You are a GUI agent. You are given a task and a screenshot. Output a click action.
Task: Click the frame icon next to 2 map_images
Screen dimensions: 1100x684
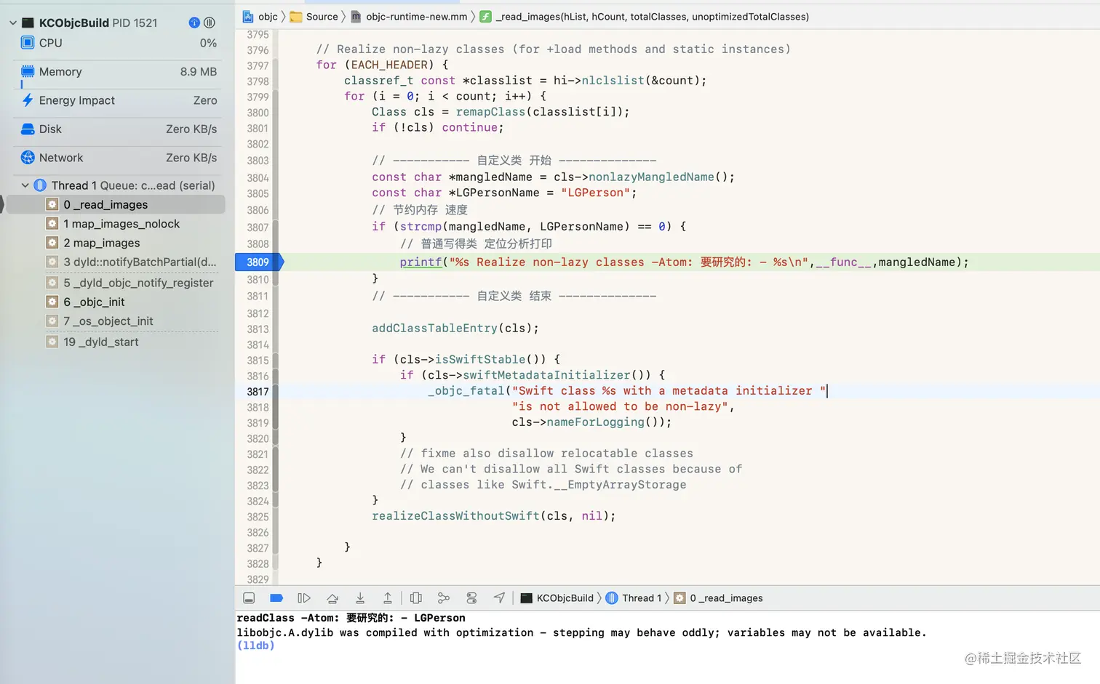click(52, 243)
